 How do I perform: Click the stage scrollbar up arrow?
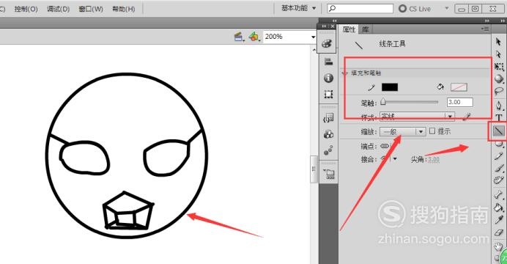tap(314, 50)
